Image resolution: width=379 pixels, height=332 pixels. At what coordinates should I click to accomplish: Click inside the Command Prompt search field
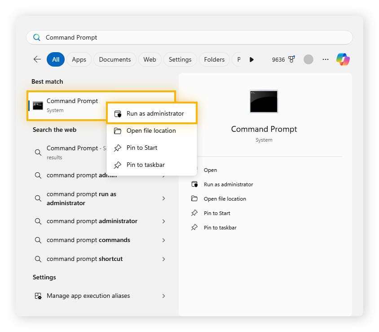point(135,37)
